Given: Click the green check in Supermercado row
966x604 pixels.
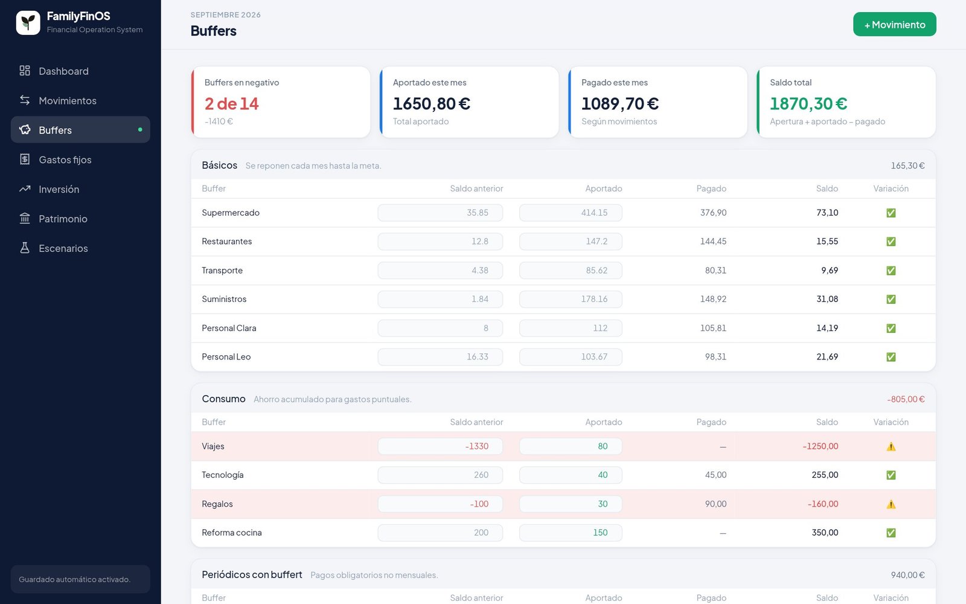Looking at the screenshot, I should point(891,213).
